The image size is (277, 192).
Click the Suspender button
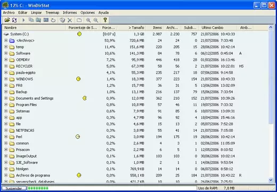point(14,188)
